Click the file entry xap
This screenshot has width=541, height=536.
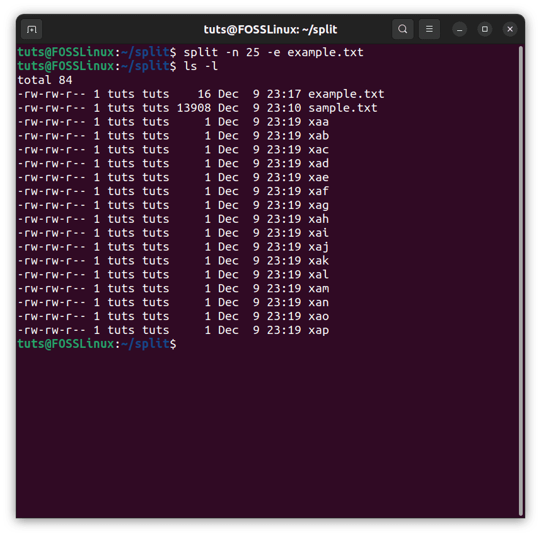[318, 330]
